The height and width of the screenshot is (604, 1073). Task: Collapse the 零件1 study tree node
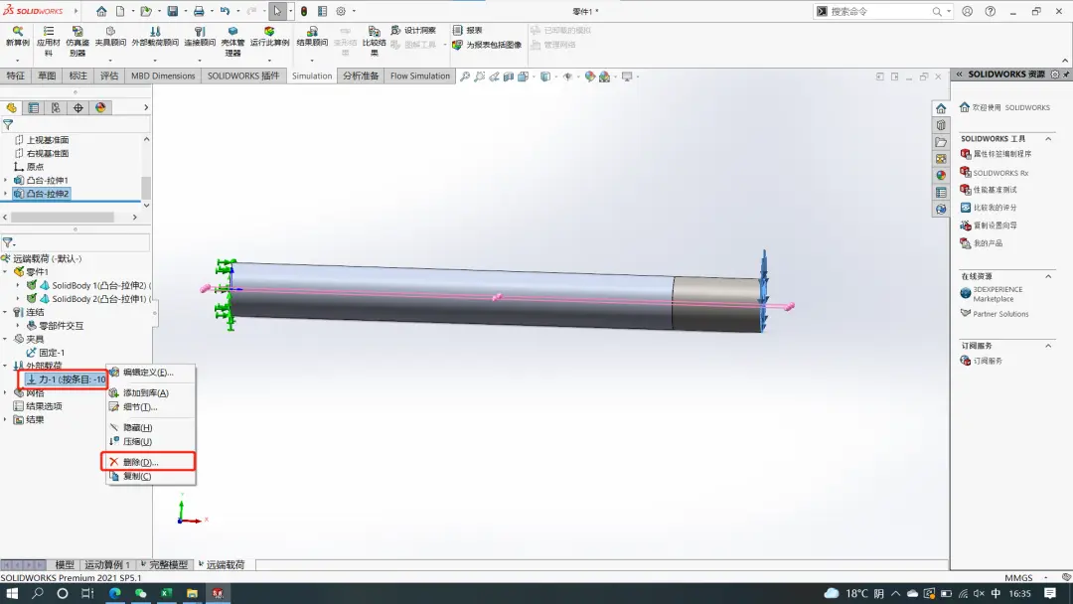6,271
